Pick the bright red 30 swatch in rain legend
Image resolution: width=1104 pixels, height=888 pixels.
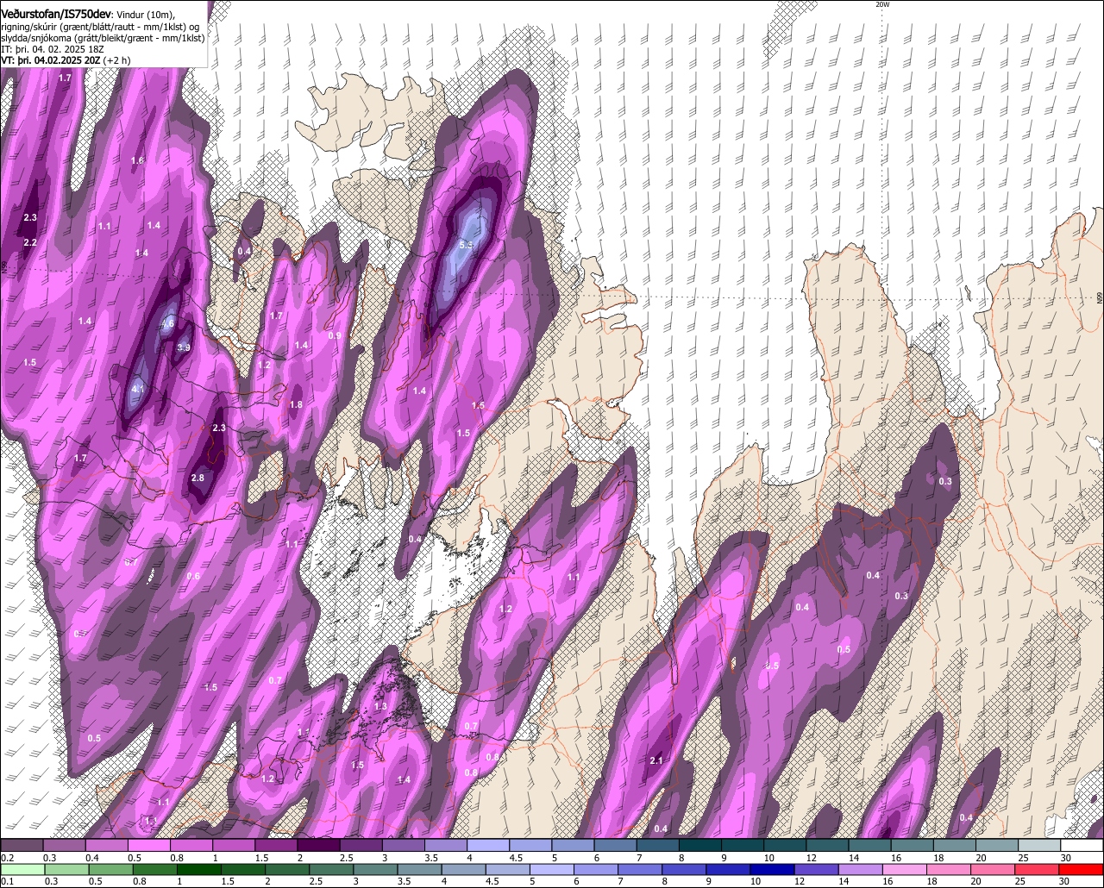click(x=1082, y=869)
